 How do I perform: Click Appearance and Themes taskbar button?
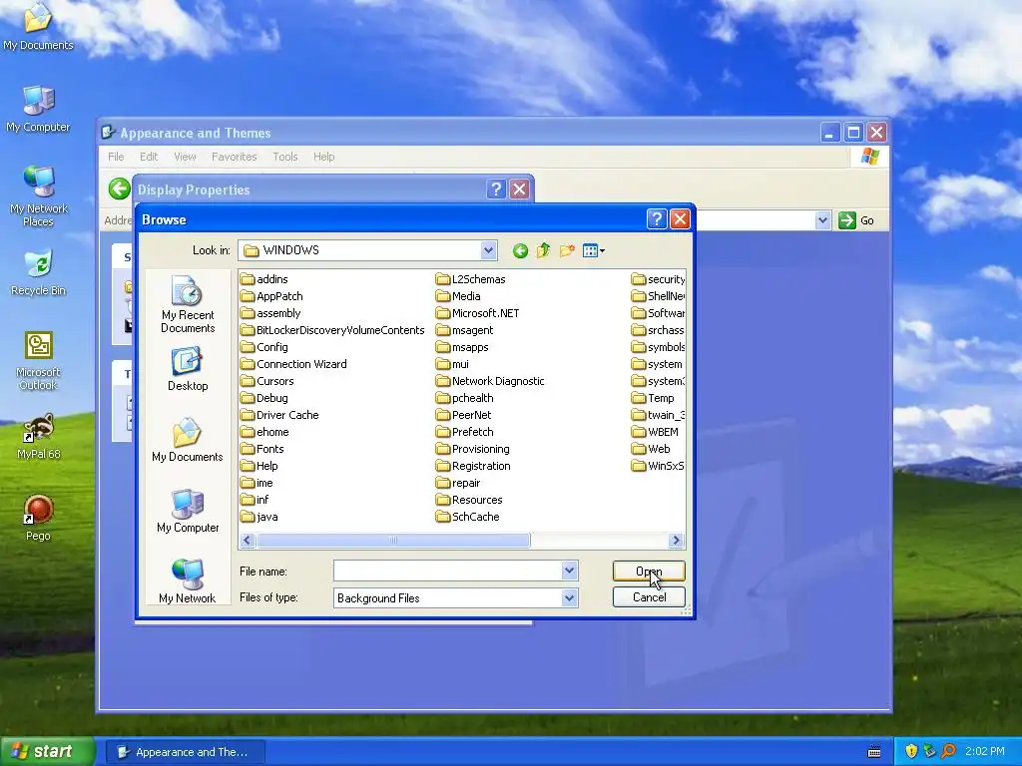185,752
